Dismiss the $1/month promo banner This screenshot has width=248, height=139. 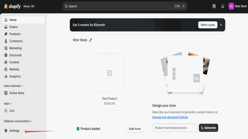(x=221, y=25)
